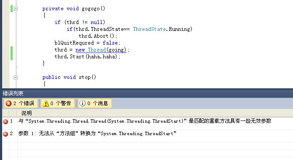Click the 说明 column header
This screenshot has width=293, height=160.
[x=26, y=113]
